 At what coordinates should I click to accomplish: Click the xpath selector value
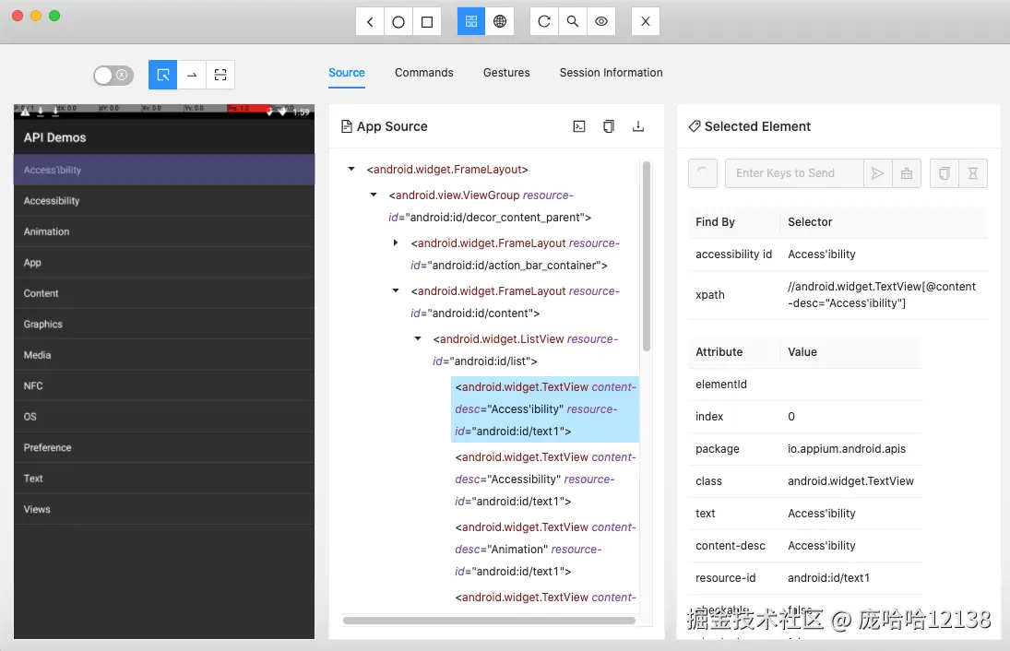[881, 295]
